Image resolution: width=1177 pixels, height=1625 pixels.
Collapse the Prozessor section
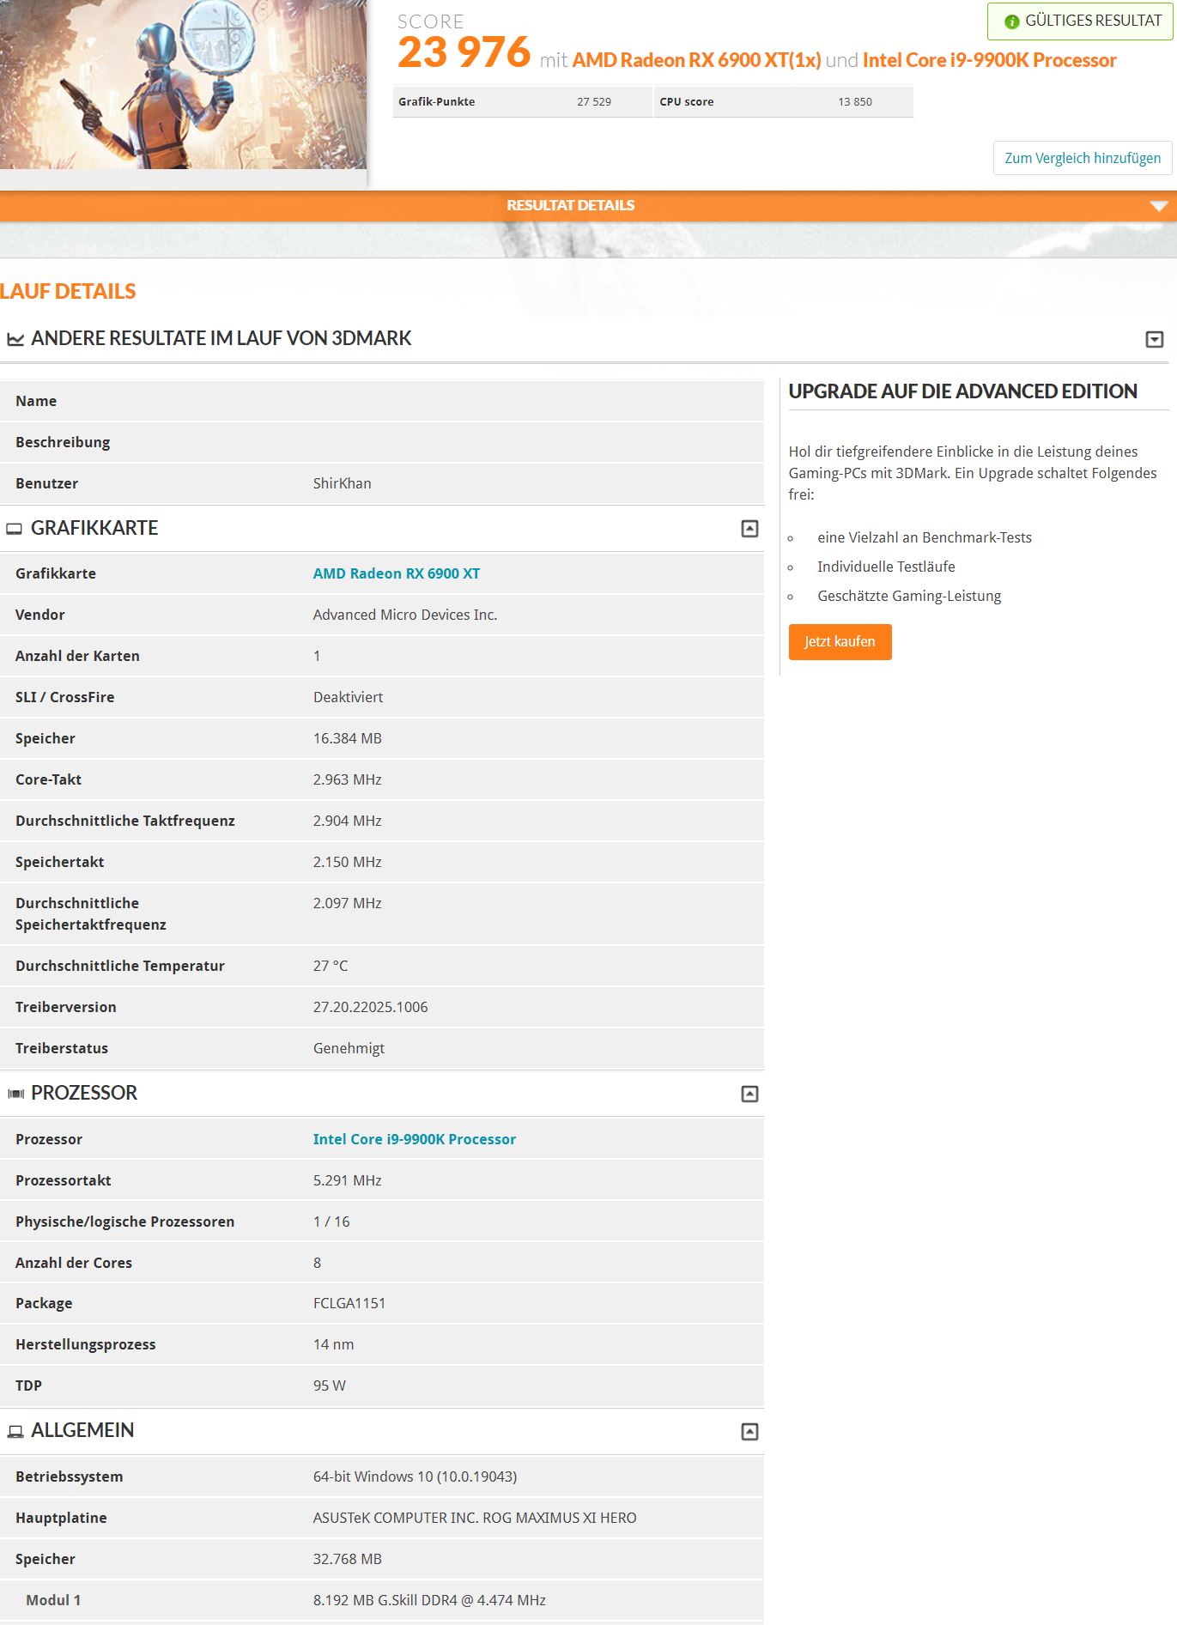tap(749, 1094)
